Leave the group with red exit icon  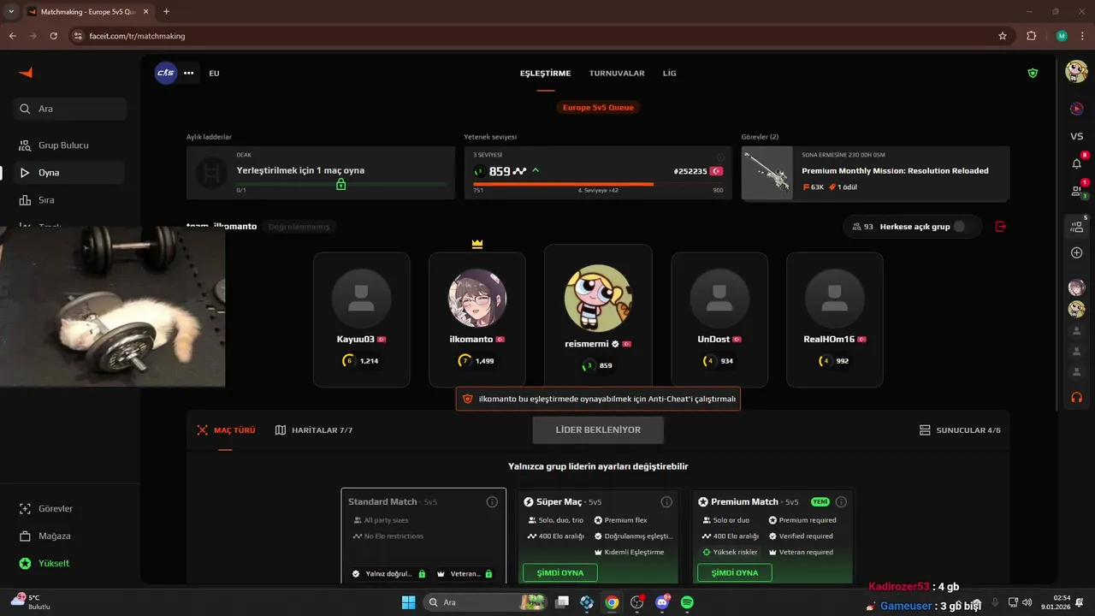(1001, 227)
